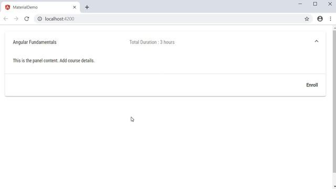Image resolution: width=336 pixels, height=189 pixels.
Task: Go back using the back arrow
Action: click(x=6, y=19)
